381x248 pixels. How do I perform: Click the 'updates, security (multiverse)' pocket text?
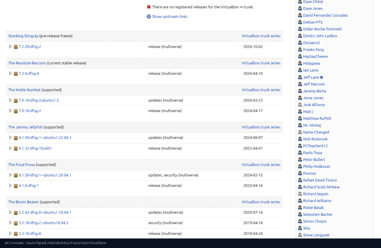pos(173,175)
